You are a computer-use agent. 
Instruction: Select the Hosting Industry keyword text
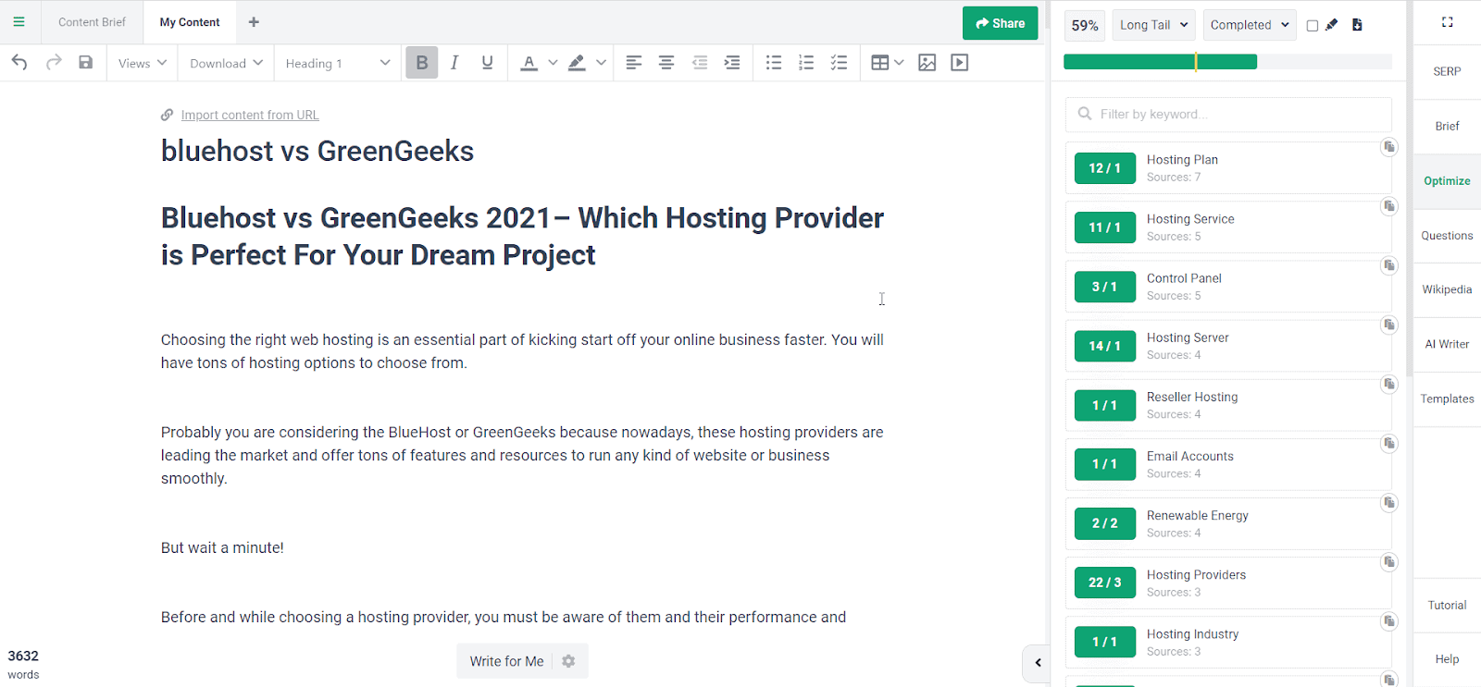point(1192,634)
